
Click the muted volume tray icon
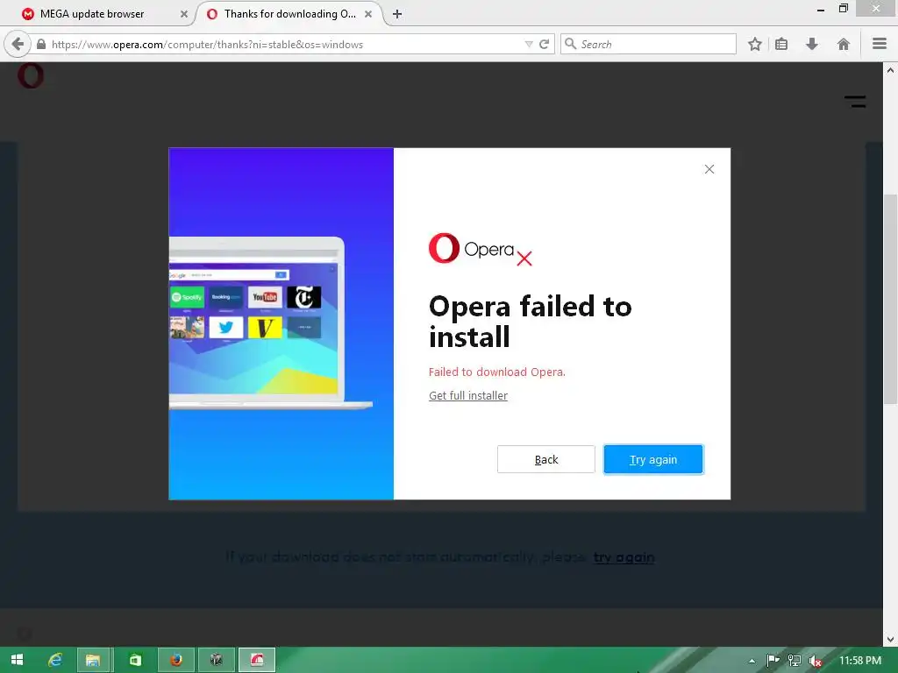pyautogui.click(x=815, y=661)
